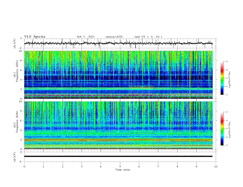The image size is (243, 187).
Task: Click inside the ch.2 spectrogram panel
Action: 118,125
